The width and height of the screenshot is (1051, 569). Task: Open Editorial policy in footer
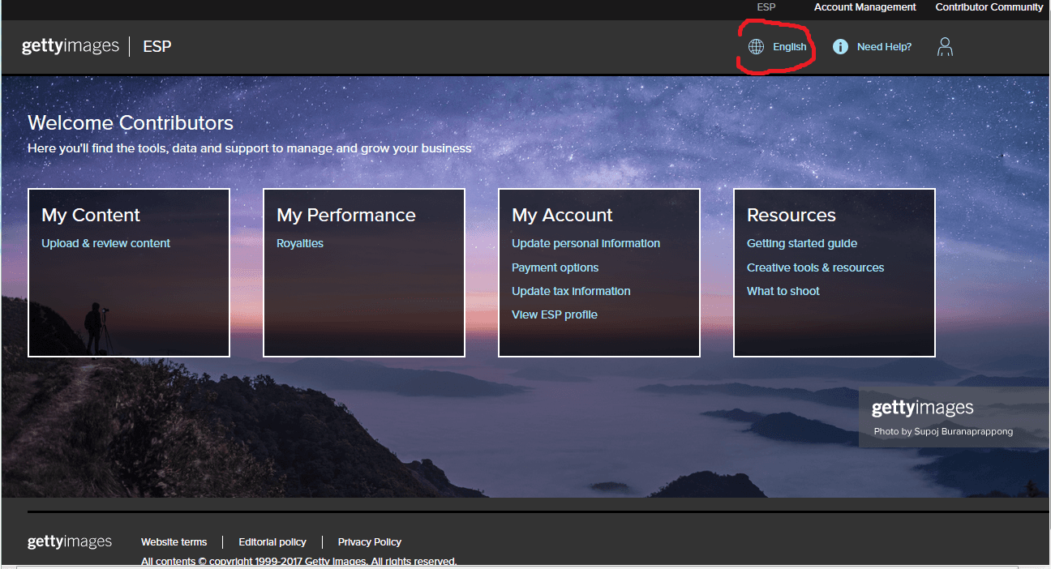pos(272,542)
